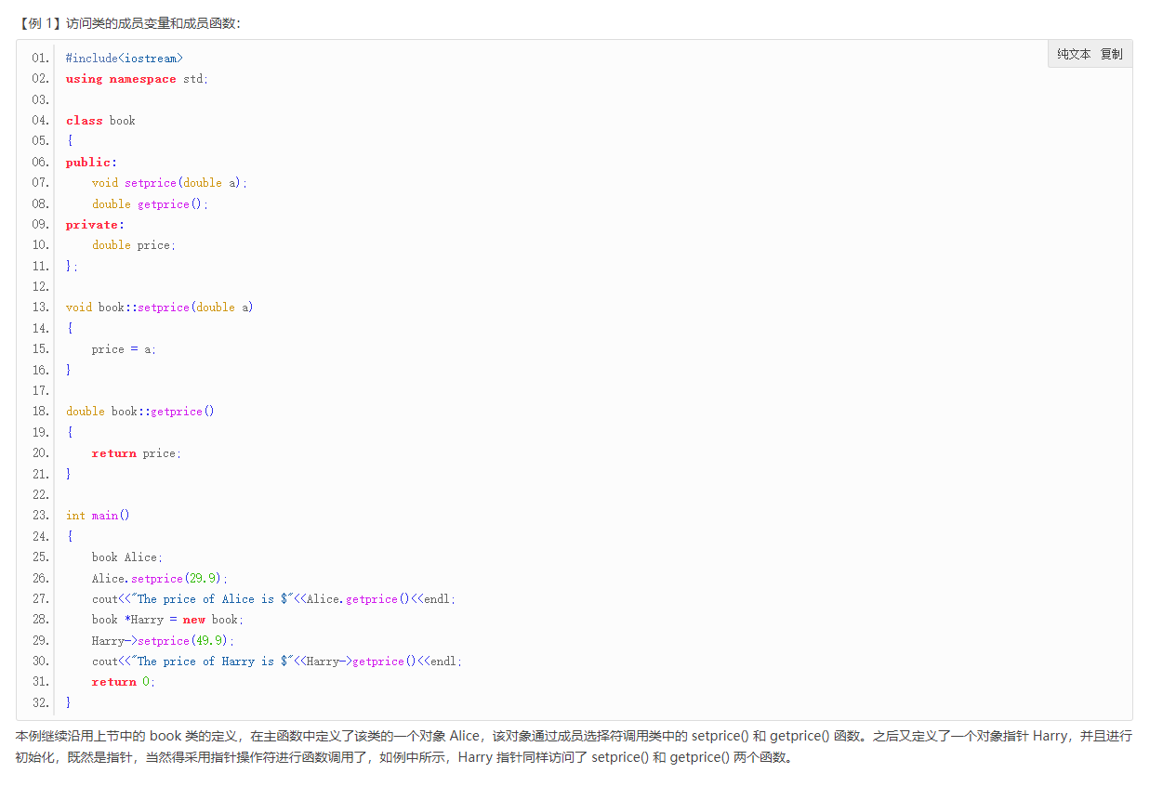Viewport: 1163px width, 786px height.
Task: Click the cout line printing Harry's price
Action: coord(277,662)
